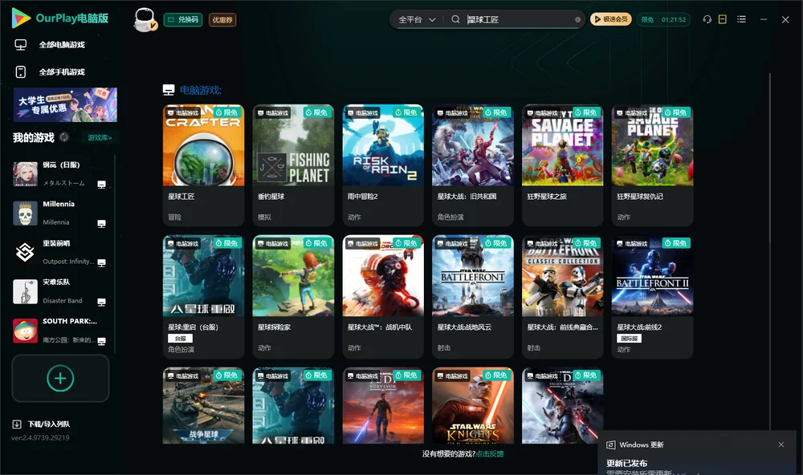Click the search magnifier icon

[x=455, y=19]
